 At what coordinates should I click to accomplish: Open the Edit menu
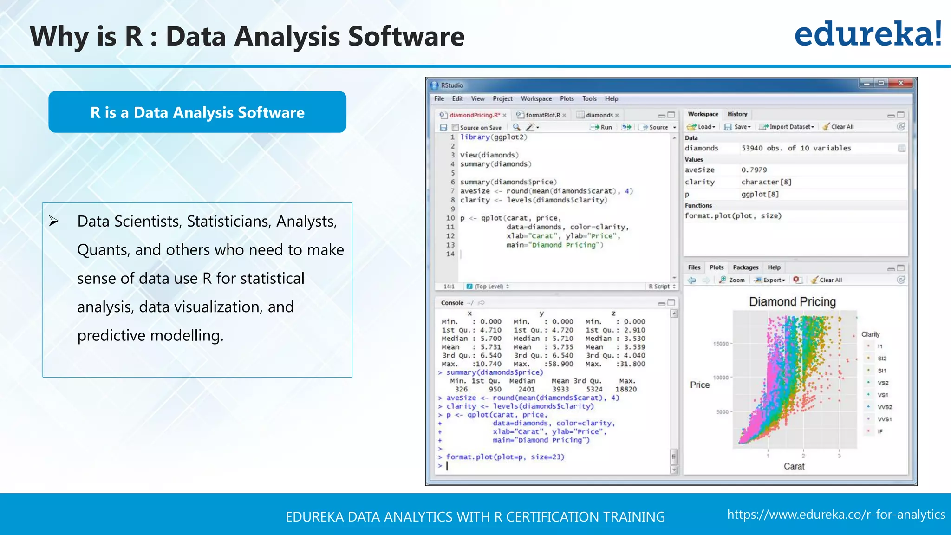(457, 98)
